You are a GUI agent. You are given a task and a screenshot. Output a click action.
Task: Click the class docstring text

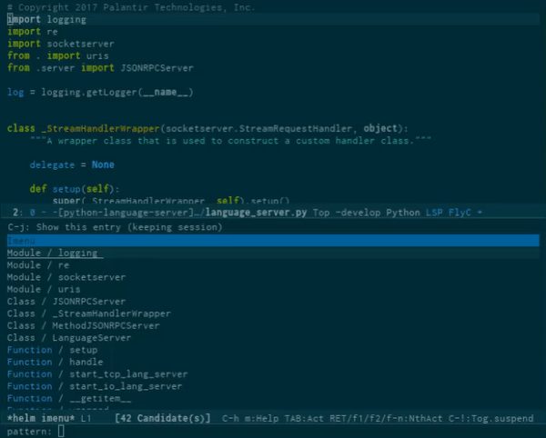pyautogui.click(x=230, y=141)
